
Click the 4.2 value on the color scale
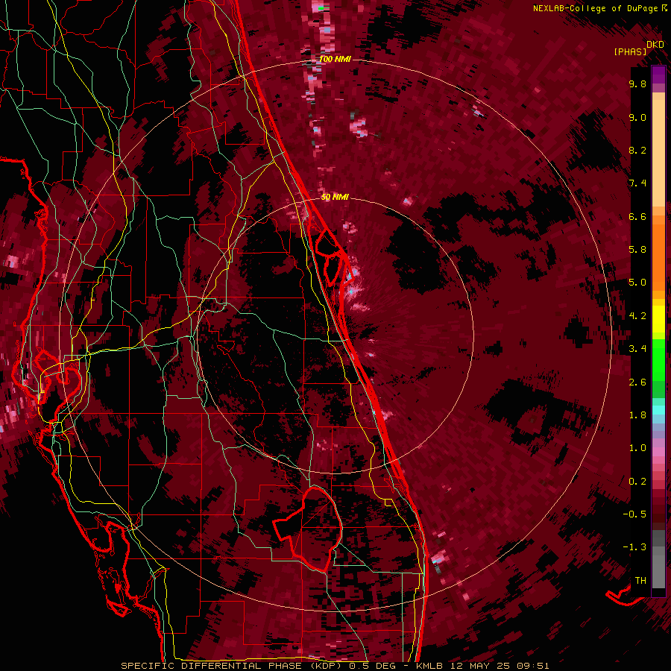pos(637,316)
